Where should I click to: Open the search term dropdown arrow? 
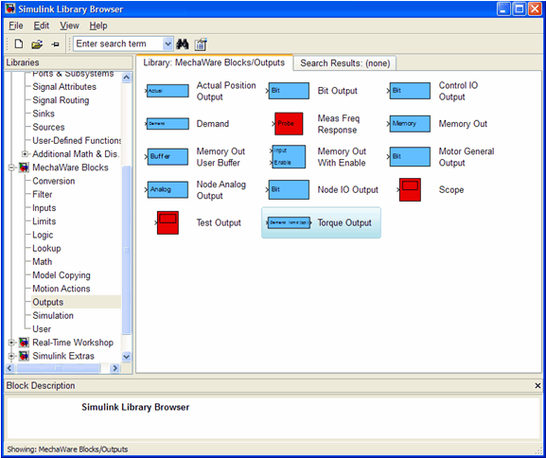click(x=167, y=44)
